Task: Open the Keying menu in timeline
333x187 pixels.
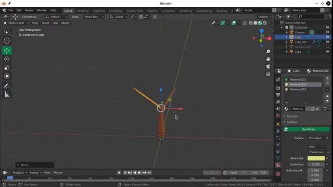Action: (35, 172)
